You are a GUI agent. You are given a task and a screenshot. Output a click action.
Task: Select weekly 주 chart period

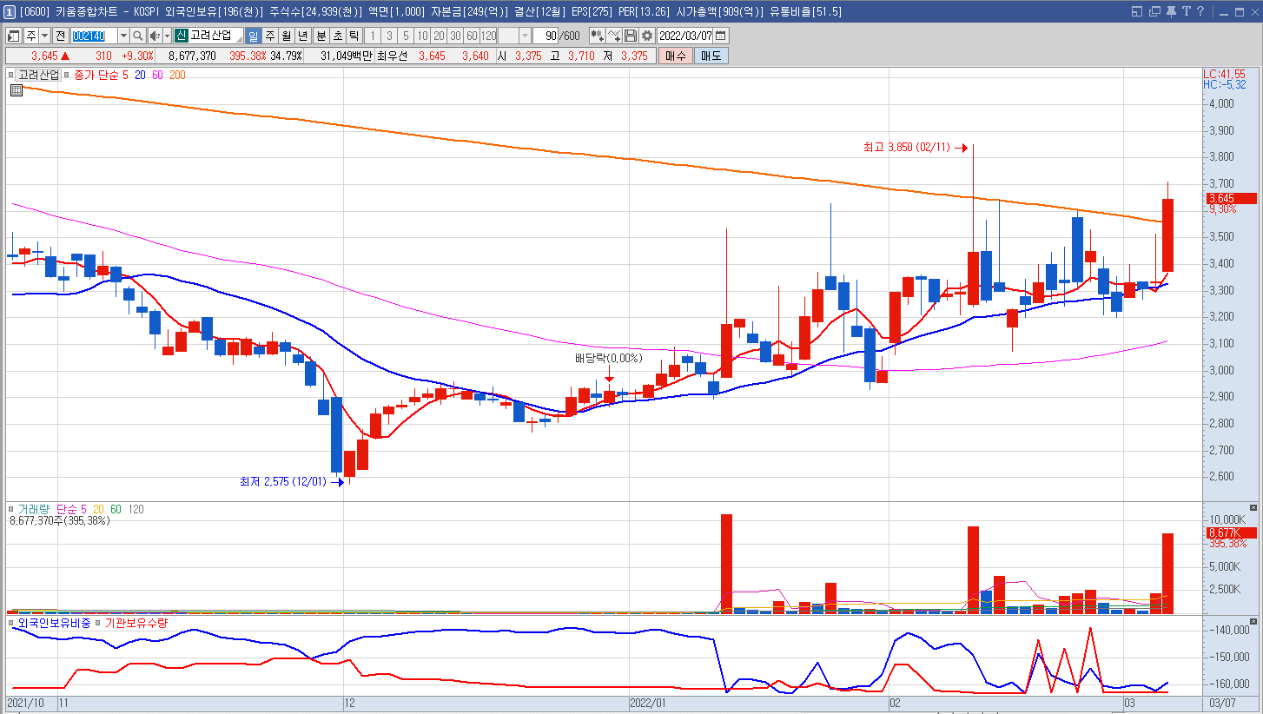coord(270,36)
